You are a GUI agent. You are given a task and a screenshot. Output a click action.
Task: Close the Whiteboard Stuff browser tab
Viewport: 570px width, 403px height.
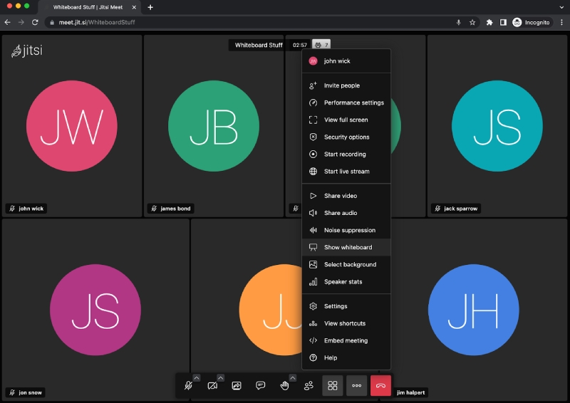point(134,7)
